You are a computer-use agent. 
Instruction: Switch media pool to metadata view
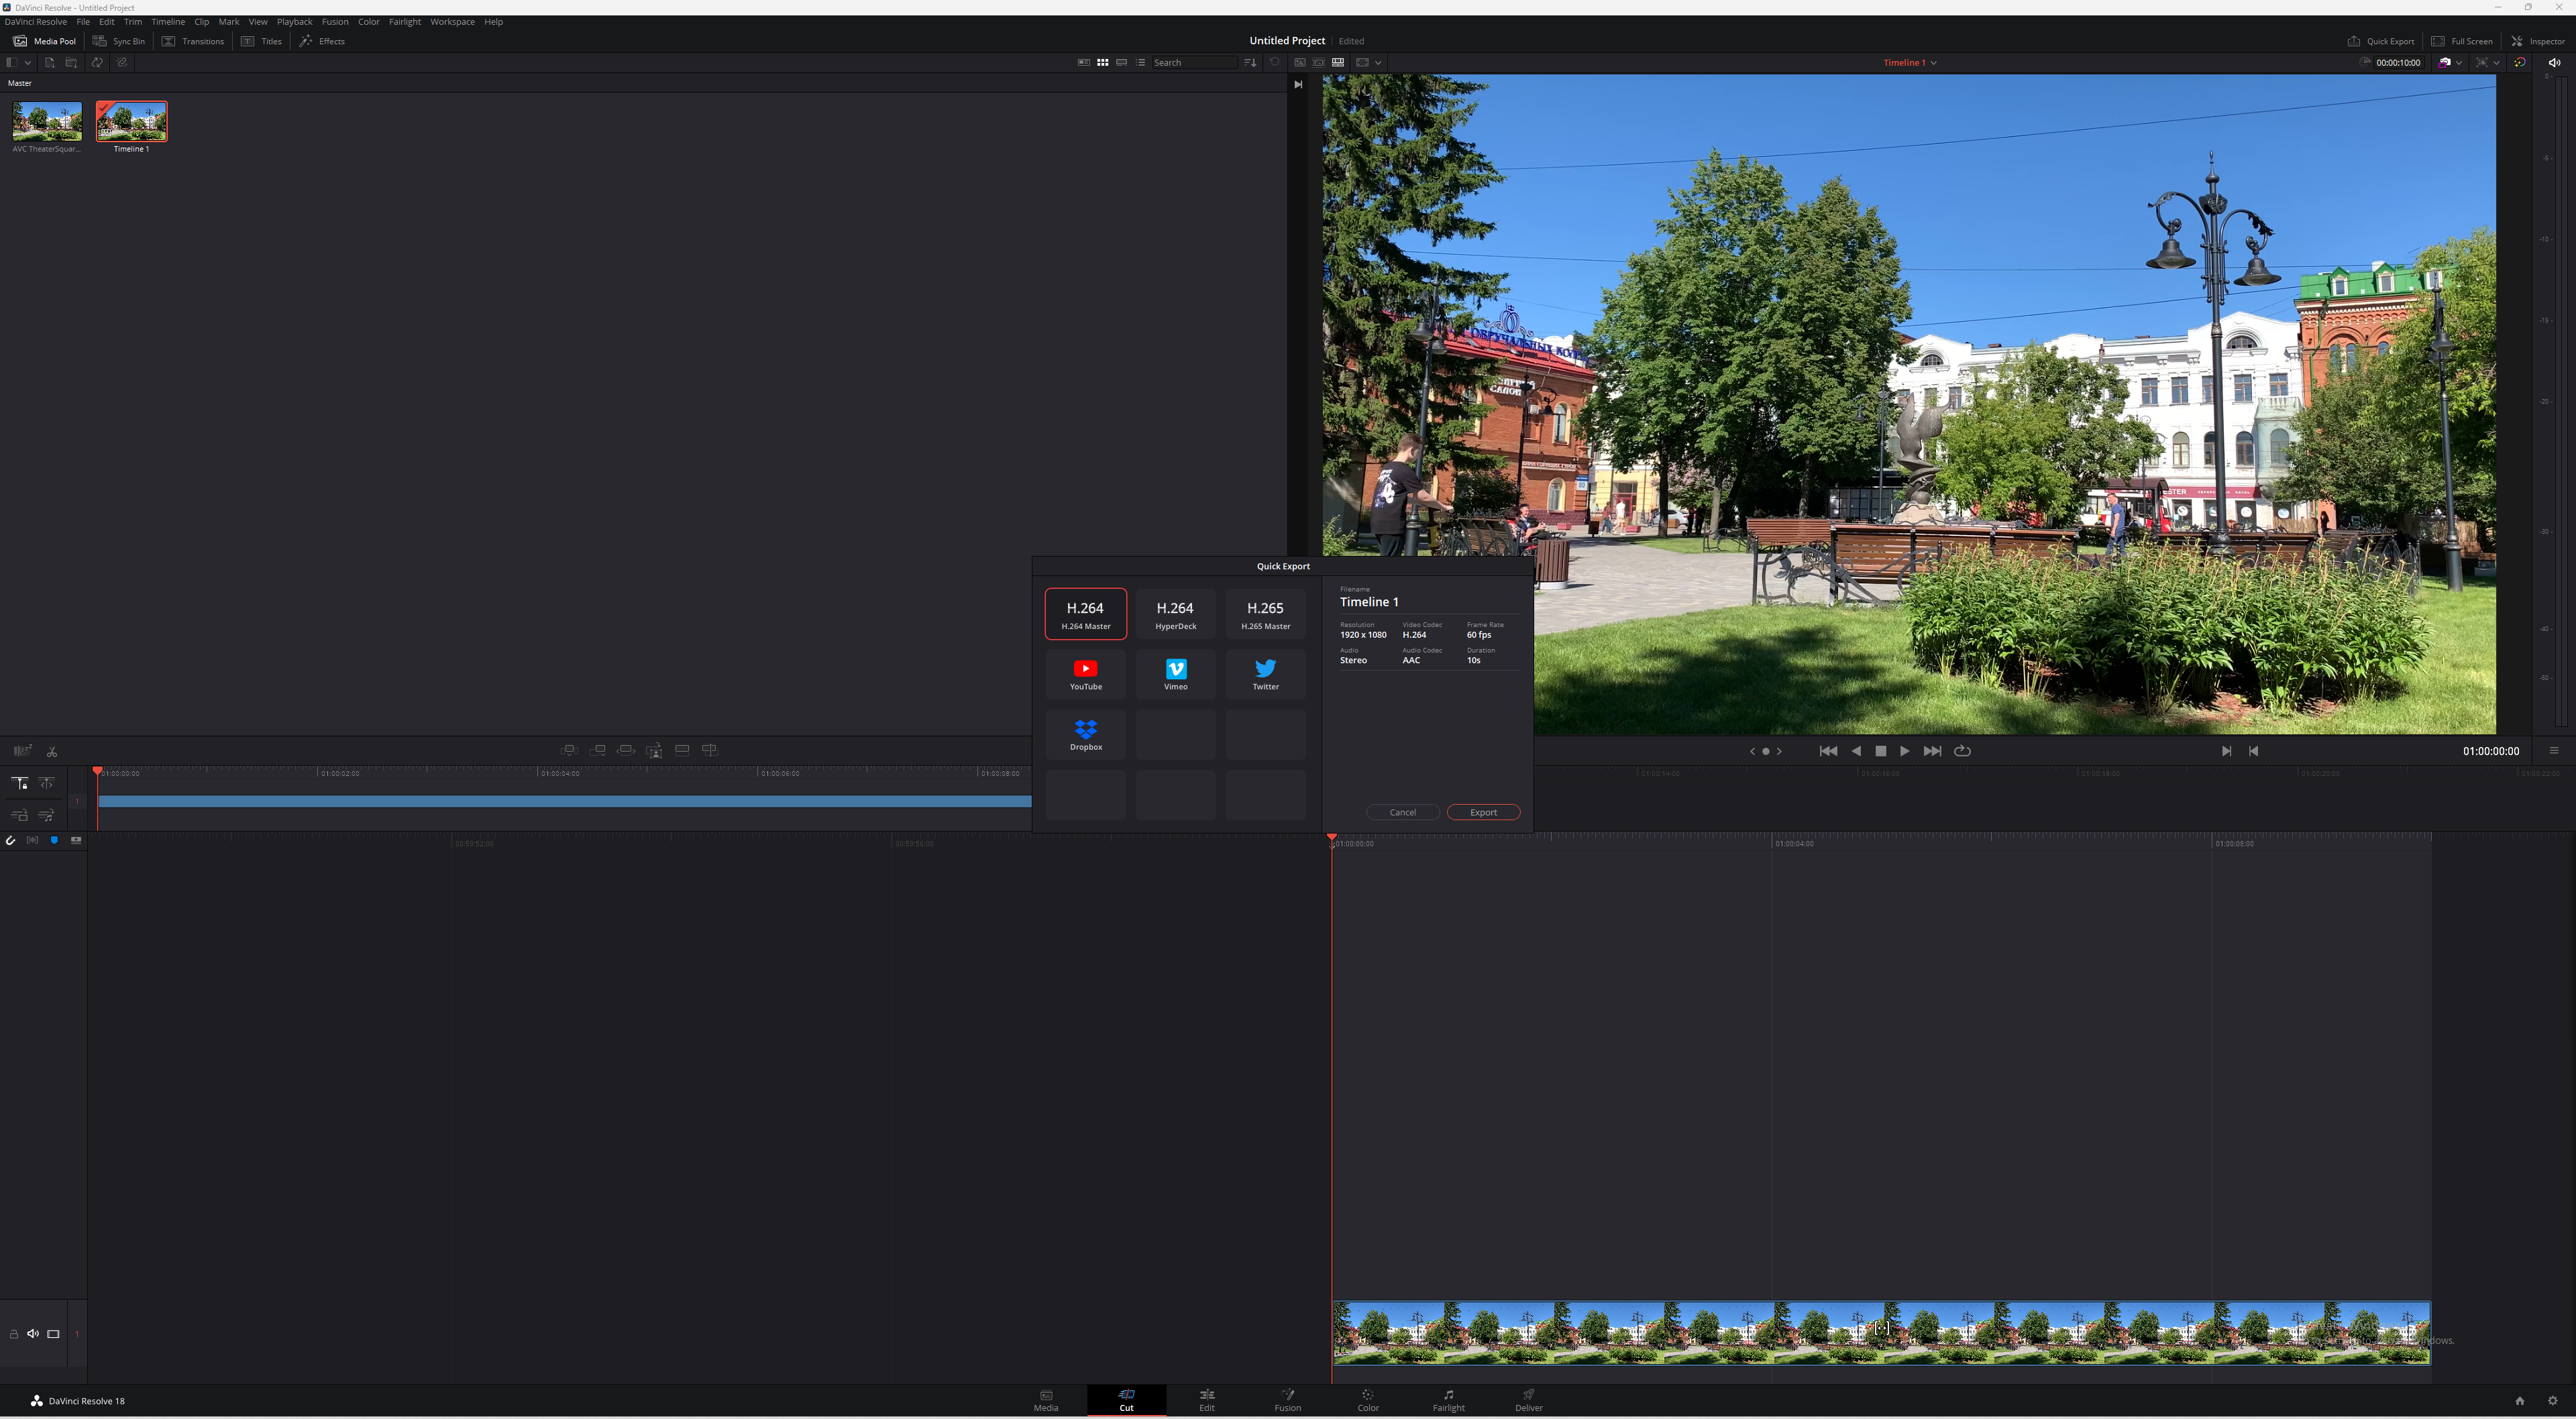coord(1083,63)
